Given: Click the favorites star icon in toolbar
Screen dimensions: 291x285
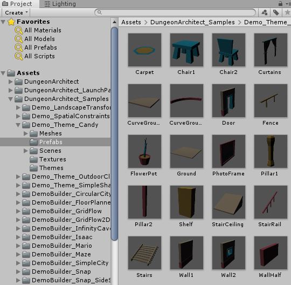Looking at the screenshot, I should (287, 12).
